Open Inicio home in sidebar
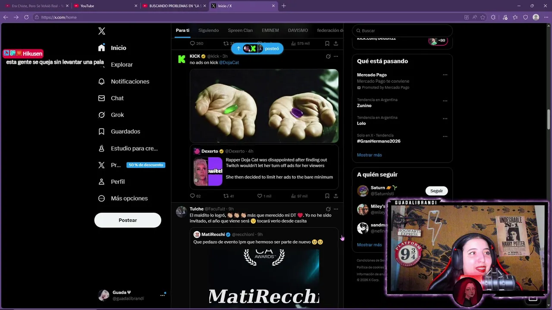 pos(112,48)
